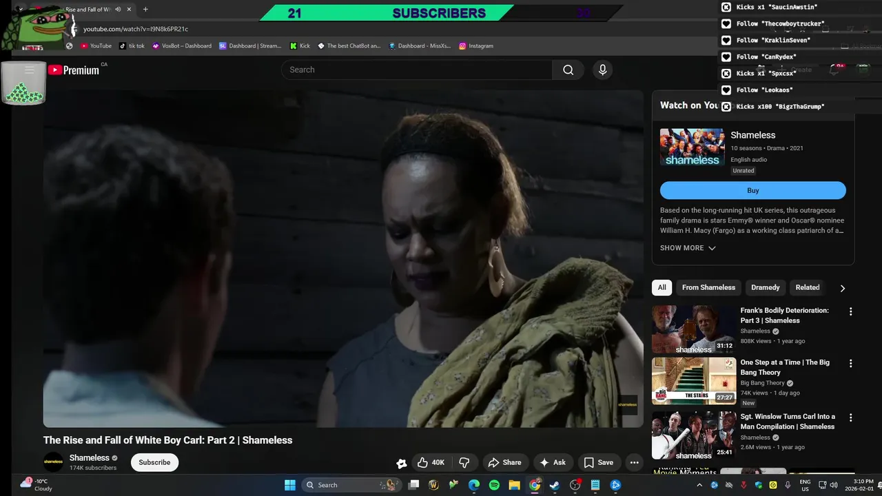
Task: Click the search magnifier button
Action: pos(568,70)
